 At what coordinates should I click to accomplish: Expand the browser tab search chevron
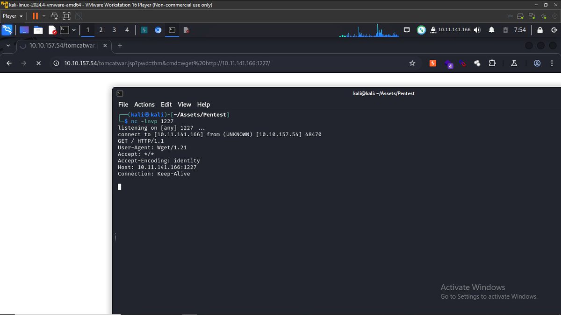pos(8,46)
